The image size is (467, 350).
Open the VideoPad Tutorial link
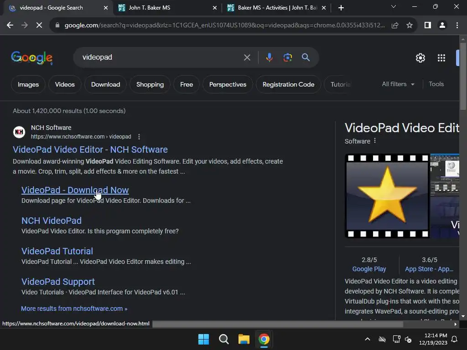57,251
